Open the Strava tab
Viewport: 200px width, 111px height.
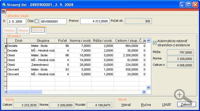tap(23, 31)
